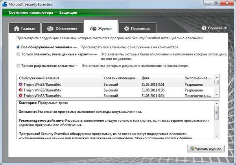Sort by Уровень оповещения column header

pyautogui.click(x=121, y=78)
